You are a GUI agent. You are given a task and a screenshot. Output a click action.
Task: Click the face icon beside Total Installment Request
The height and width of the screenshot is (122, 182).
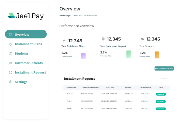pos(103,39)
